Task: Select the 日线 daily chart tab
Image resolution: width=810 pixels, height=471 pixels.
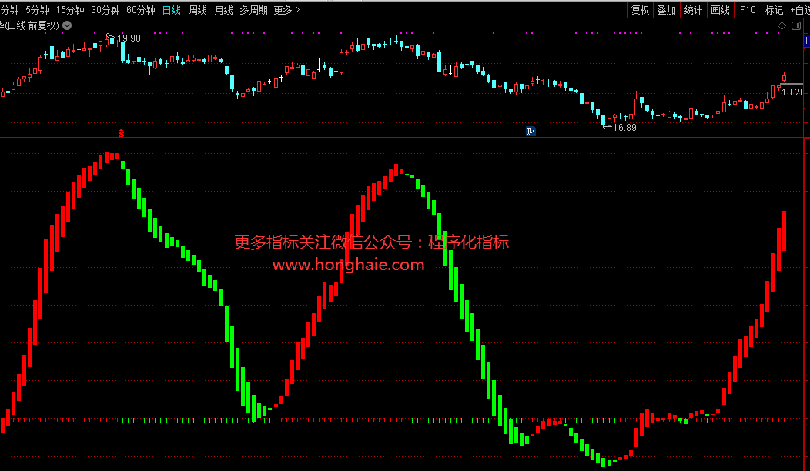Action: click(172, 10)
